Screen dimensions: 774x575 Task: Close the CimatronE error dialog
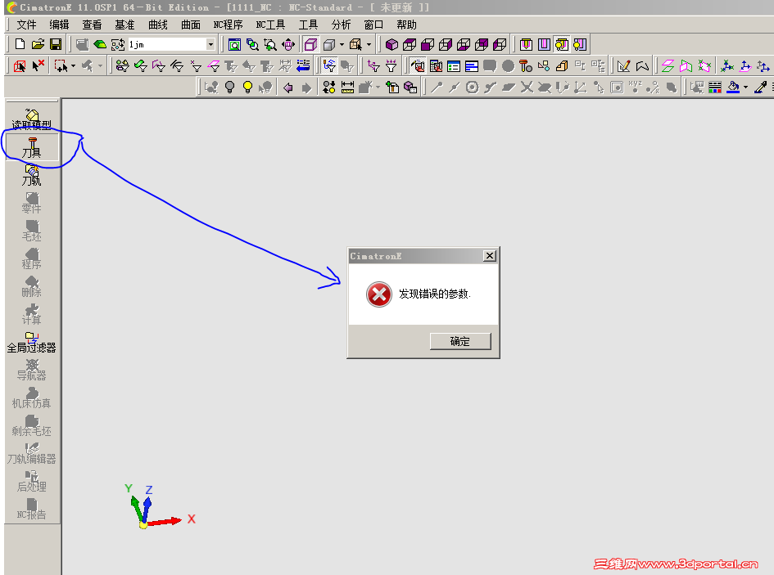tap(489, 255)
